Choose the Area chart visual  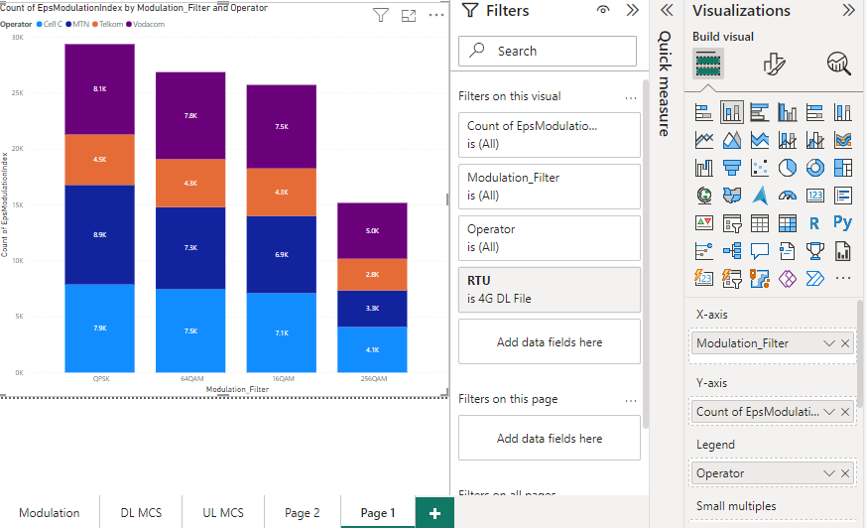[x=731, y=140]
